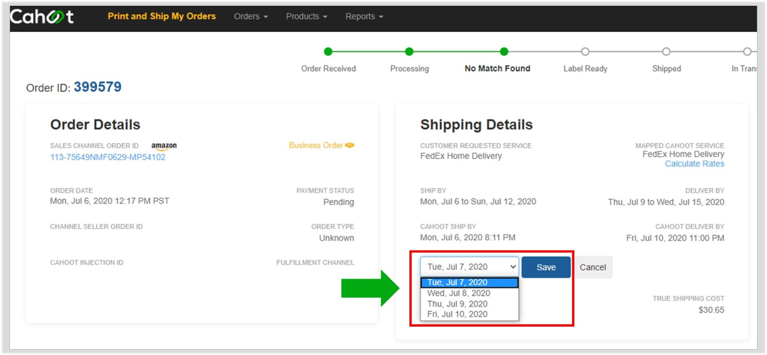Image resolution: width=767 pixels, height=355 pixels.
Task: Click Cahoot deliver-by Fri, Jul 10, 2020 11:00 PM
Action: [676, 238]
